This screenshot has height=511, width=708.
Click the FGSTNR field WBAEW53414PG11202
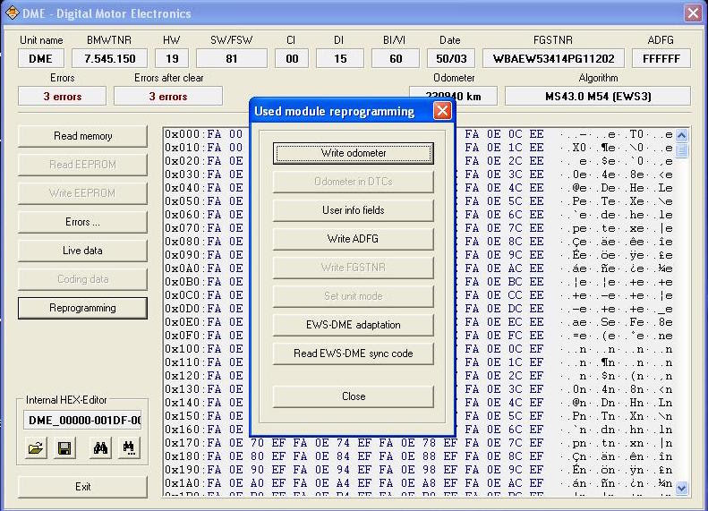pyautogui.click(x=553, y=59)
